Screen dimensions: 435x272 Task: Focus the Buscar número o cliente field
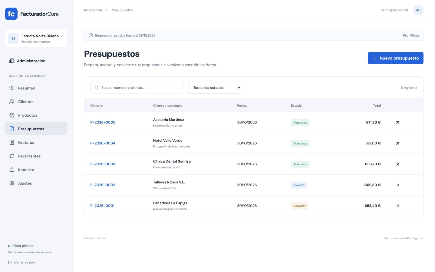137,88
